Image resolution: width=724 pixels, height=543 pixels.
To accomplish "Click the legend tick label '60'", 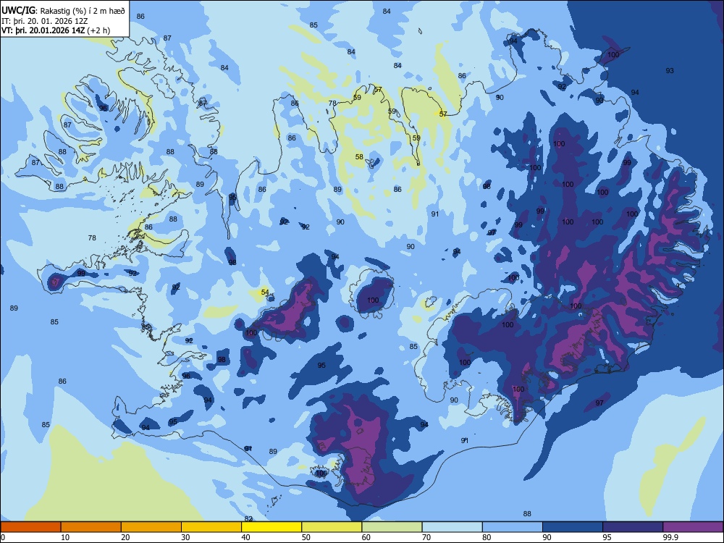I will [366, 537].
